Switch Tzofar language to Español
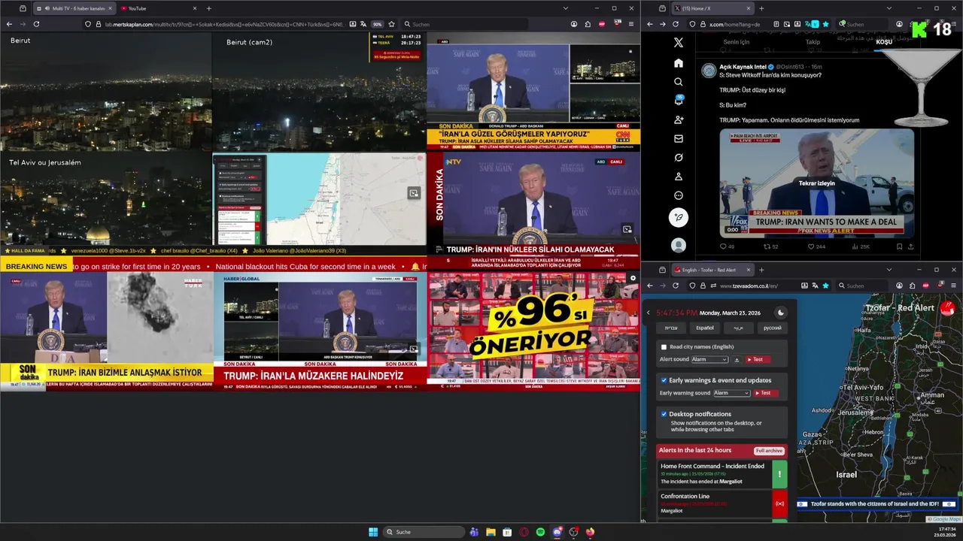Image resolution: width=963 pixels, height=541 pixels. [x=705, y=328]
